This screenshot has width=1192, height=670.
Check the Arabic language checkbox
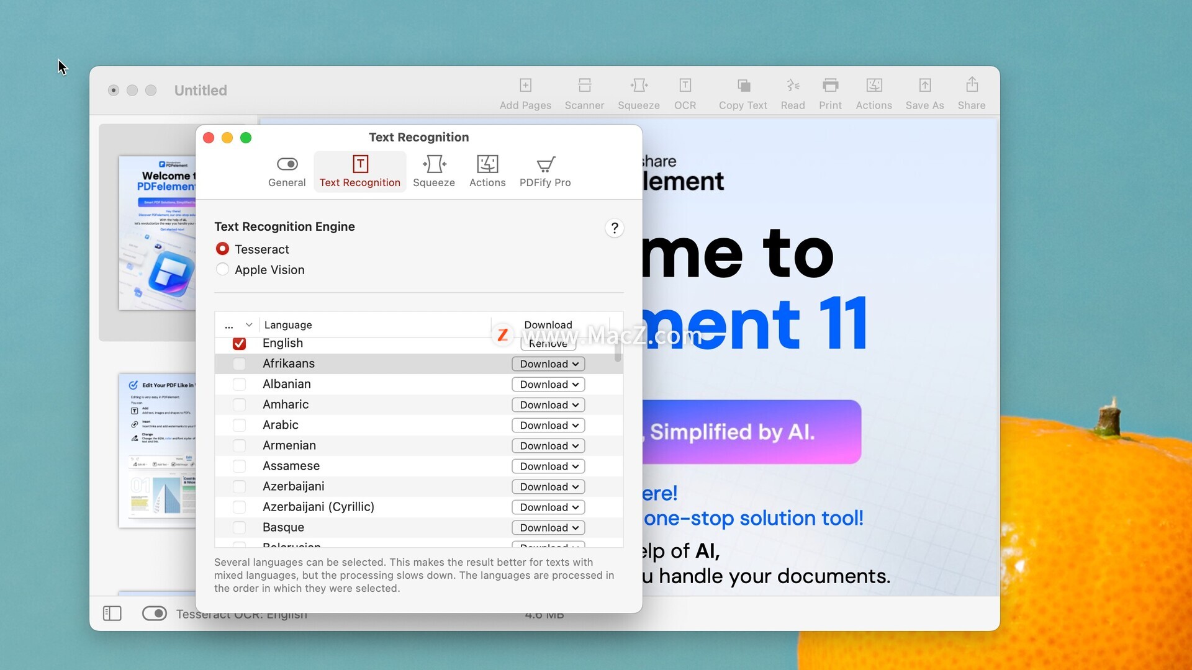pos(239,425)
